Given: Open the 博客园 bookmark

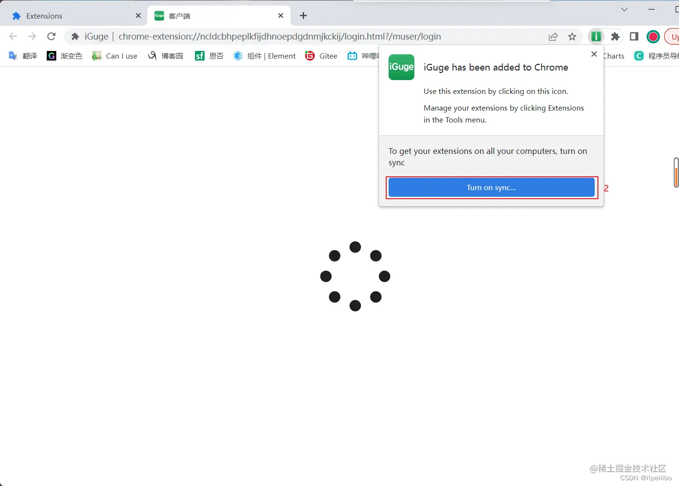Looking at the screenshot, I should click(x=165, y=56).
